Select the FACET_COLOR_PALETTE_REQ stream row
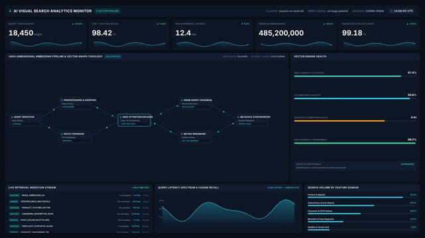425x238 pixels. pyautogui.click(x=79, y=220)
